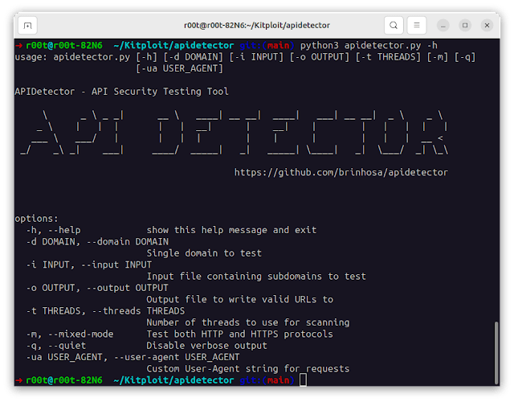The width and height of the screenshot is (514, 402).
Task: Click 'Output file to write valid URLs to'
Action: point(239,299)
